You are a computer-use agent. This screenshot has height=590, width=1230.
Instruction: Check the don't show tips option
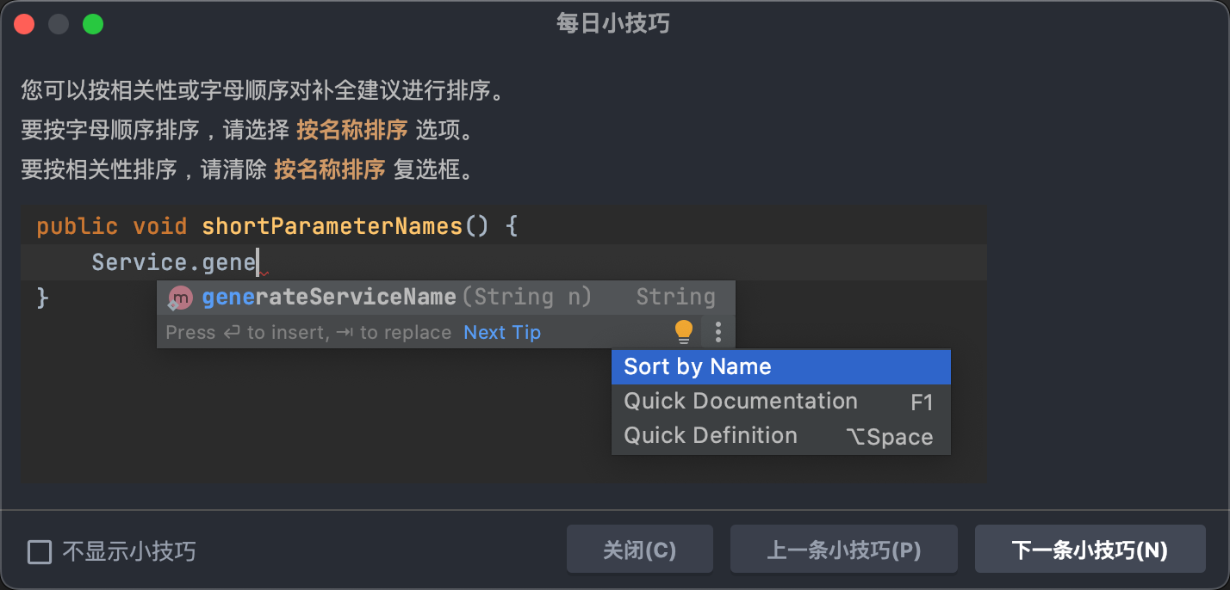point(40,551)
